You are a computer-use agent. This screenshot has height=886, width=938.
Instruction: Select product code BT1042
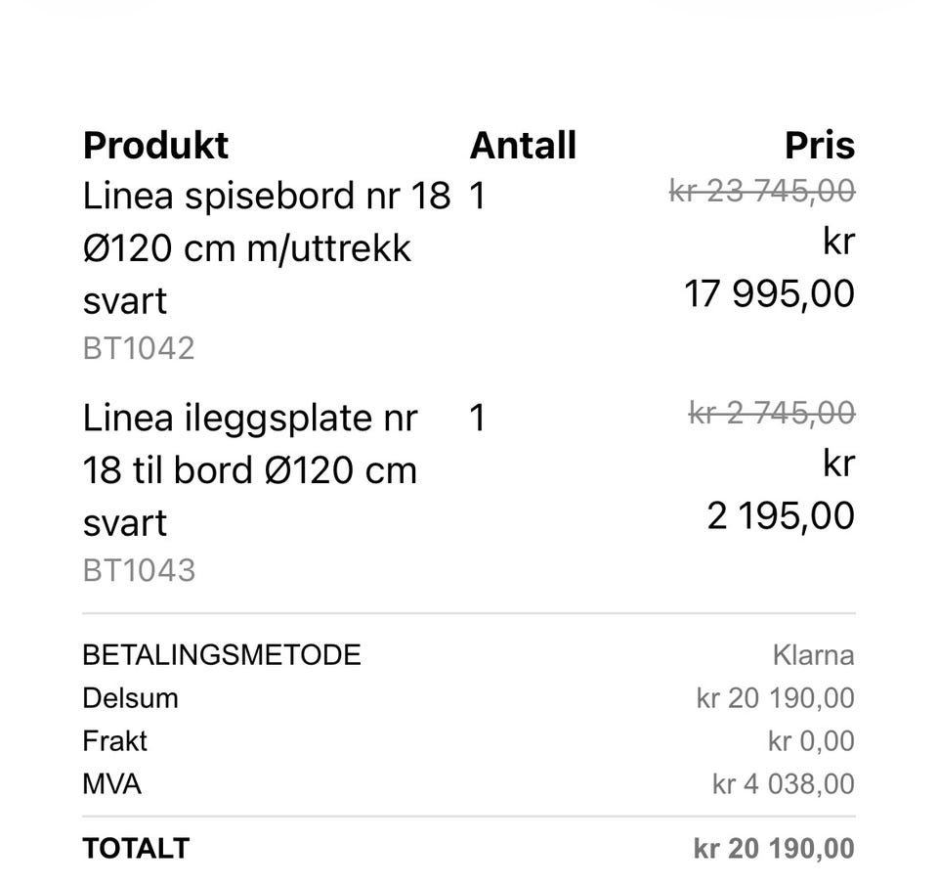(x=139, y=348)
